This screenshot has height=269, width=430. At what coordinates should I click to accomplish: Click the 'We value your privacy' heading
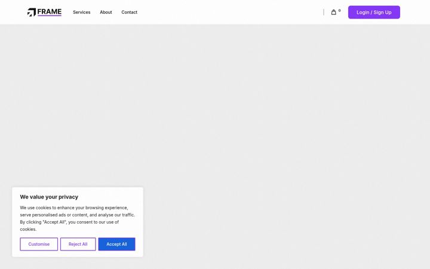(49, 197)
